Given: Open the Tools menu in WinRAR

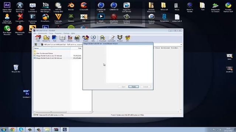Looking at the screenshot, I should pyautogui.click(x=51, y=33).
